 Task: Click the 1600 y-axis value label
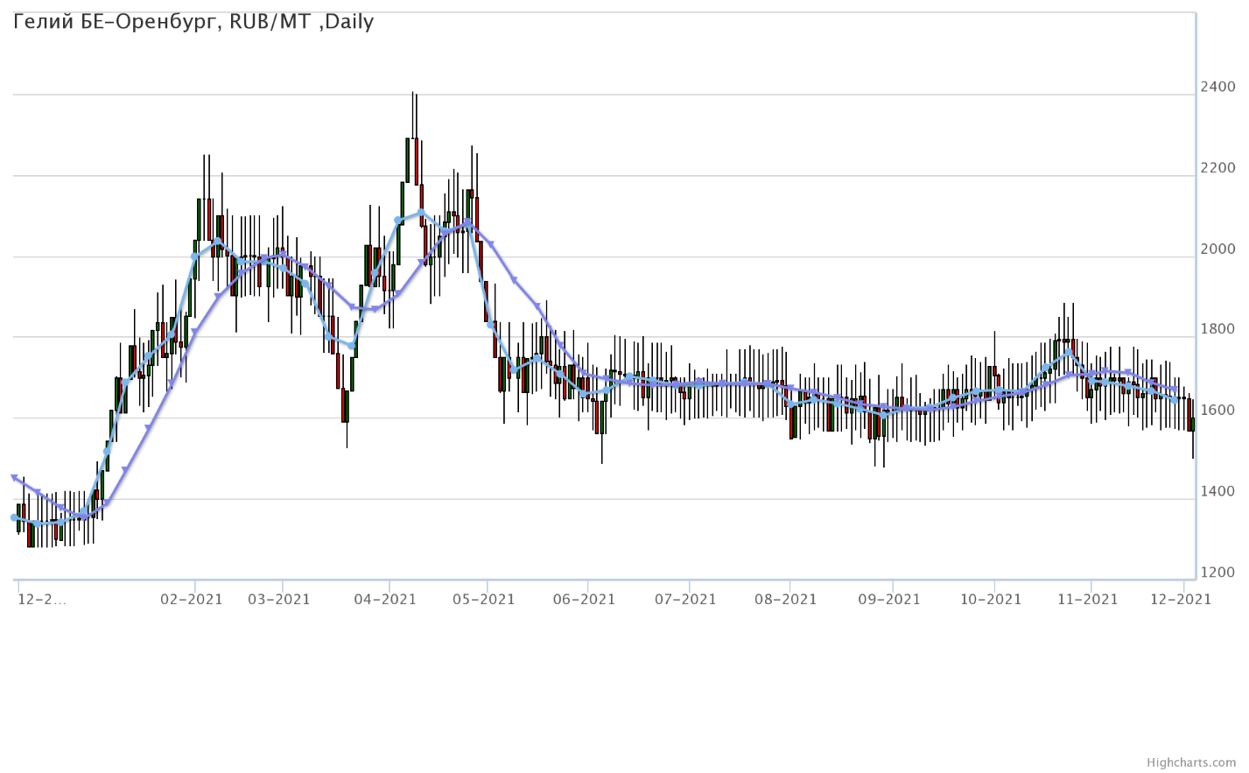[1218, 411]
